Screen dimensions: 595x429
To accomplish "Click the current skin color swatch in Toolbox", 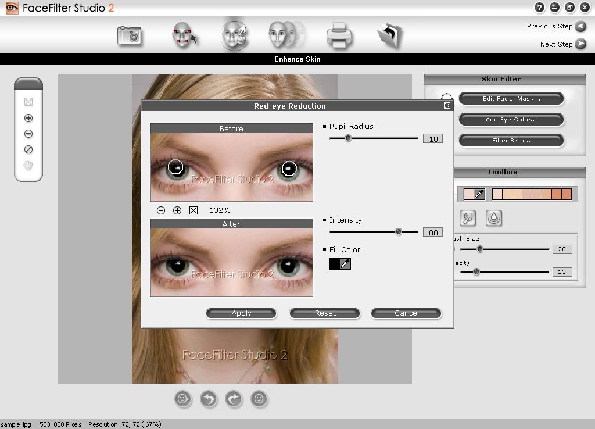I will (x=469, y=194).
